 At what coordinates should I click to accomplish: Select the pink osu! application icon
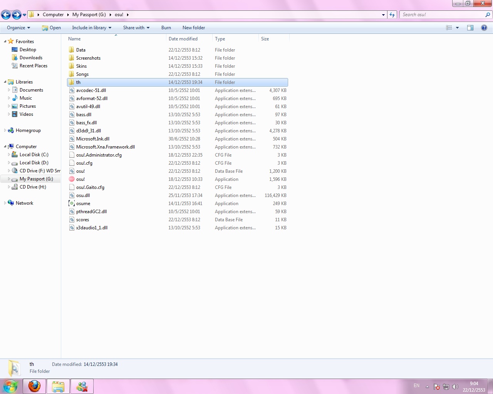tap(72, 179)
